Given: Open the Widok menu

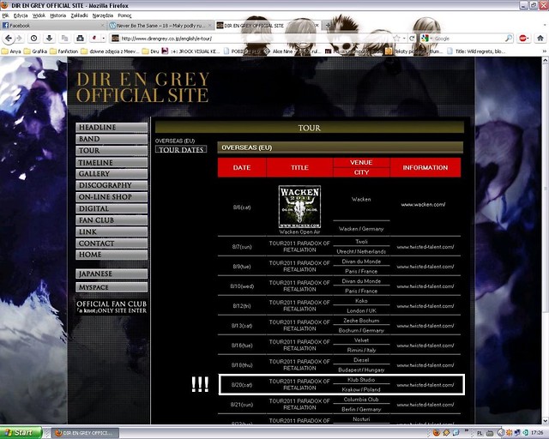Looking at the screenshot, I should pos(39,15).
